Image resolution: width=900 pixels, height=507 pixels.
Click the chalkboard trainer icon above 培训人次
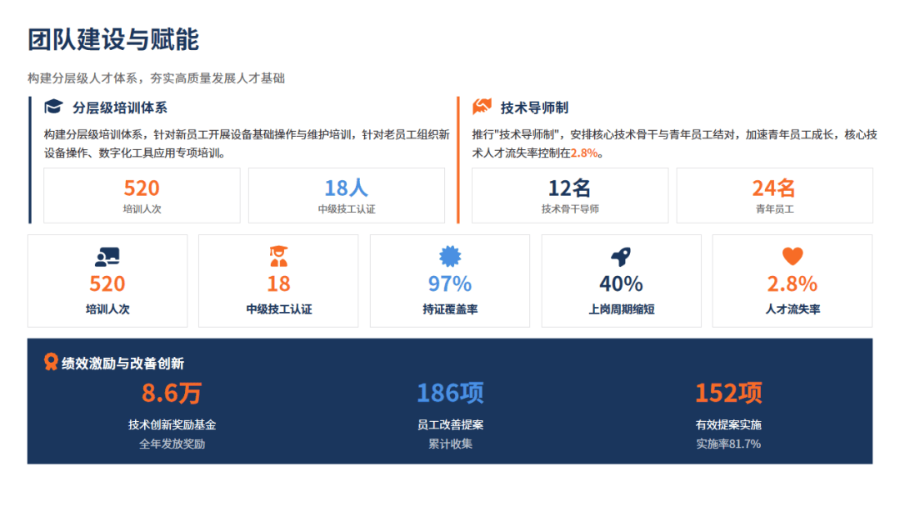tap(107, 256)
